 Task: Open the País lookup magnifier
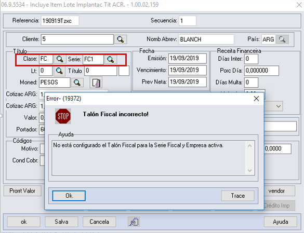click(282, 39)
